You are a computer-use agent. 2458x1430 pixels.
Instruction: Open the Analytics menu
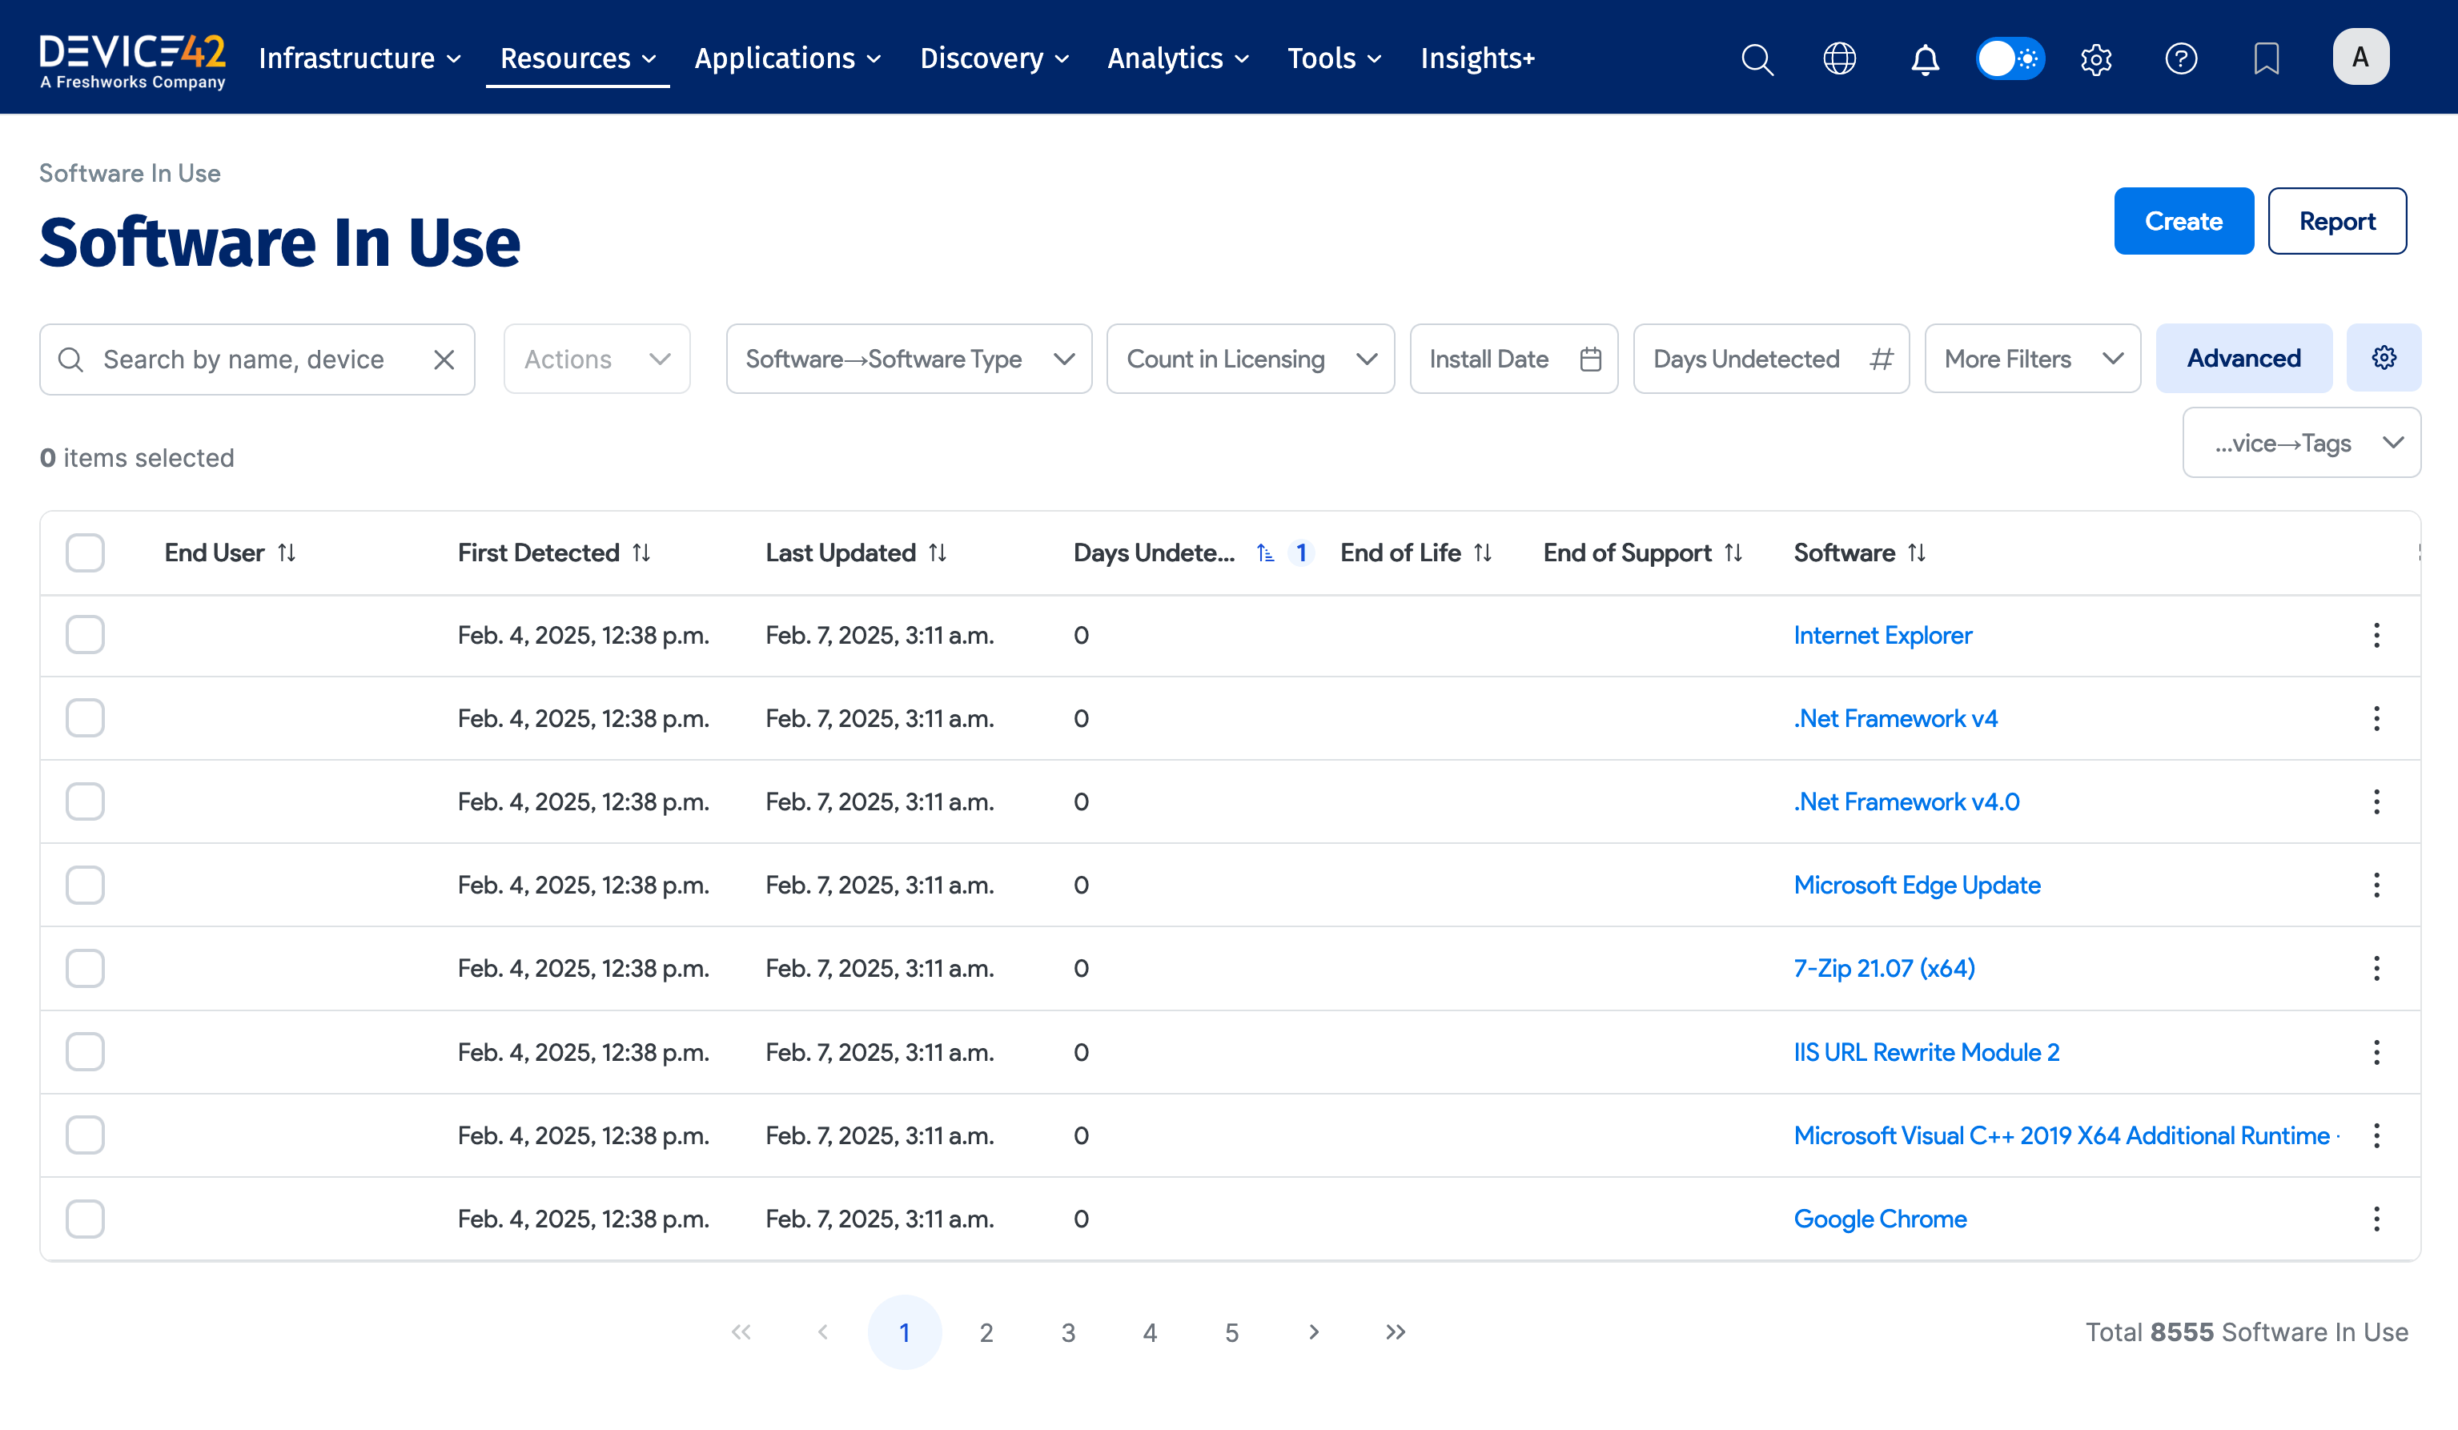click(x=1179, y=58)
